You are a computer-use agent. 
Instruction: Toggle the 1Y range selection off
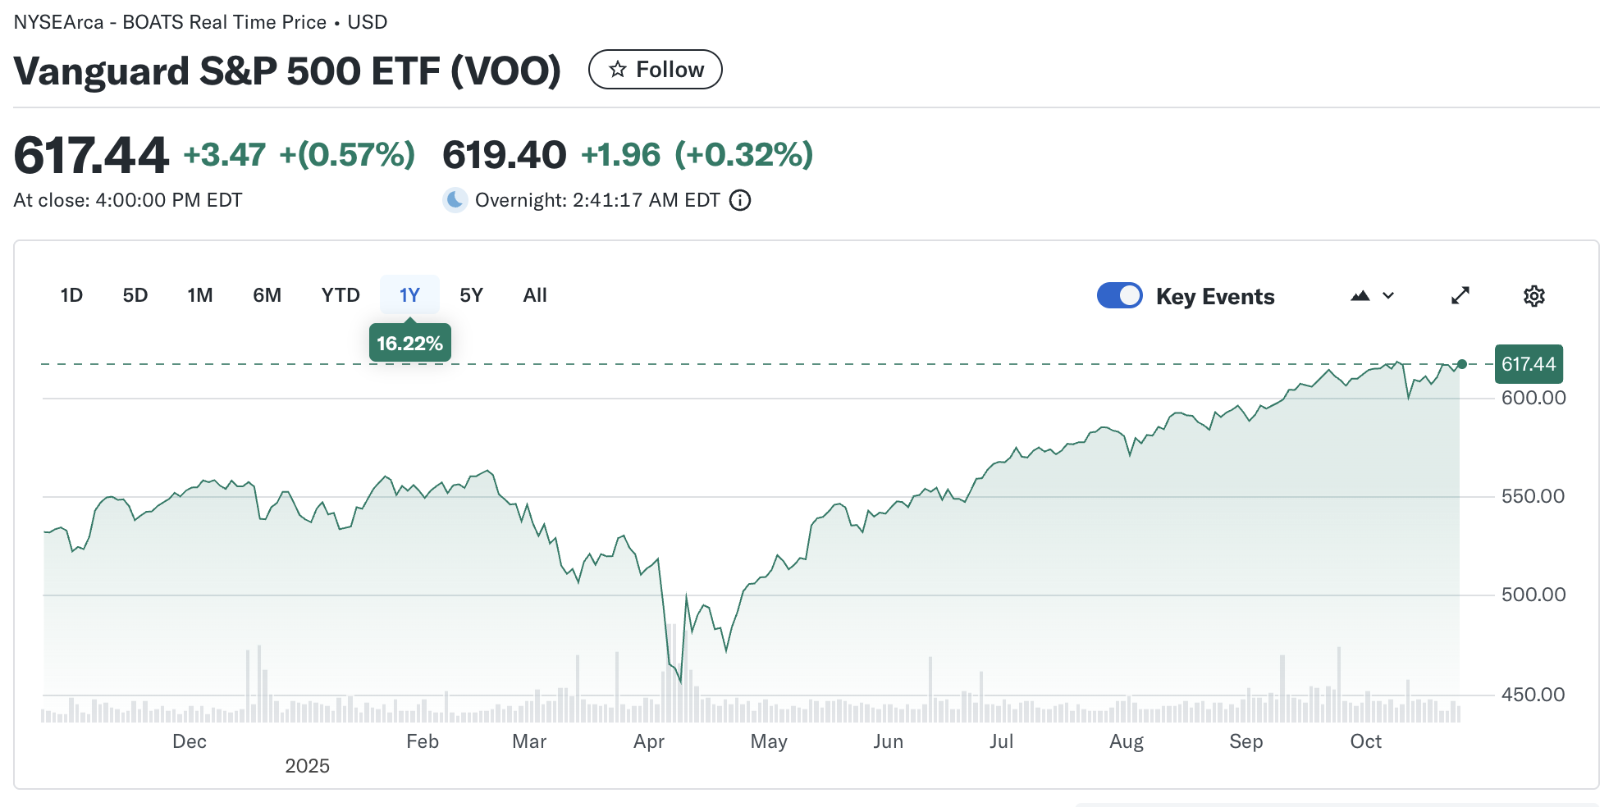[409, 294]
